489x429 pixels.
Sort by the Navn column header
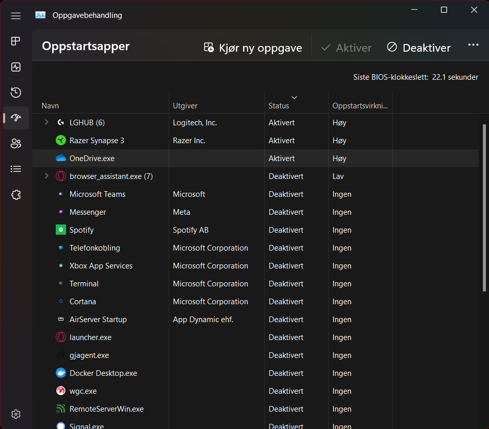coord(50,106)
